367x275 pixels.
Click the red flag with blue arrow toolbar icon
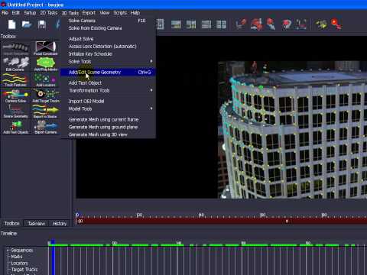click(x=271, y=24)
